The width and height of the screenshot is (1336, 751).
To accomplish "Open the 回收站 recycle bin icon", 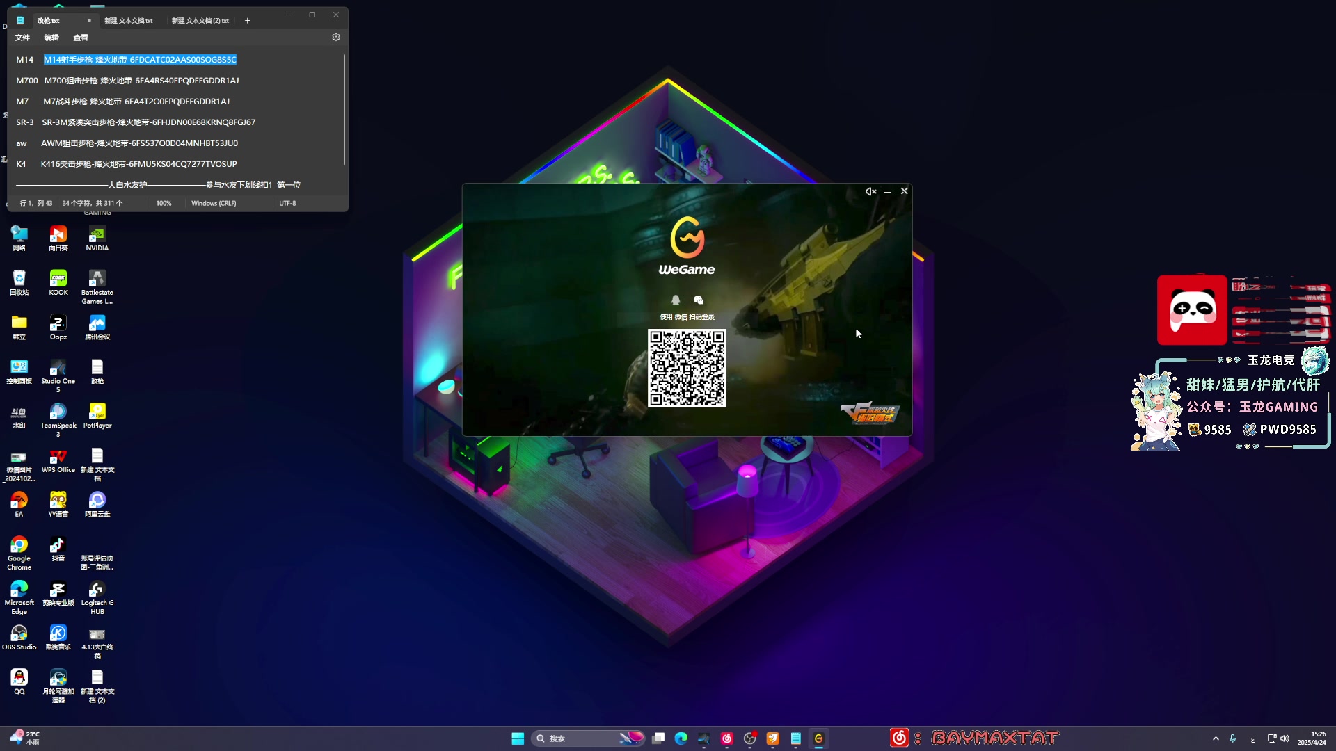I will tap(19, 283).
